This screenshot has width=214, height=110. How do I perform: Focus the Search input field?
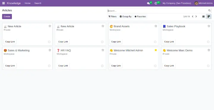point(158,11)
